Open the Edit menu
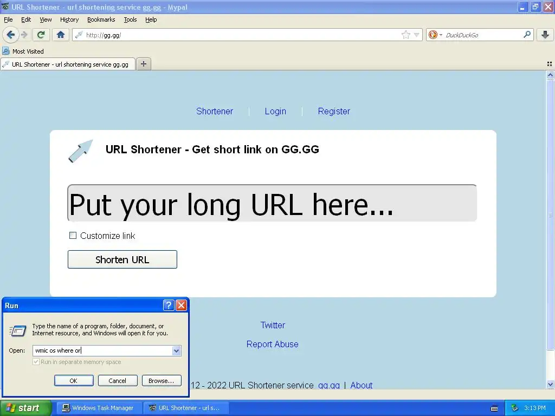555x416 pixels. tap(26, 19)
